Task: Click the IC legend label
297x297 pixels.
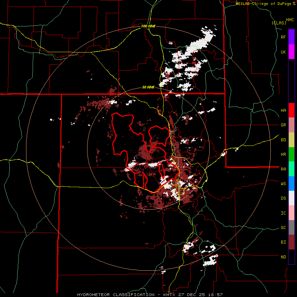Action: tap(283, 213)
